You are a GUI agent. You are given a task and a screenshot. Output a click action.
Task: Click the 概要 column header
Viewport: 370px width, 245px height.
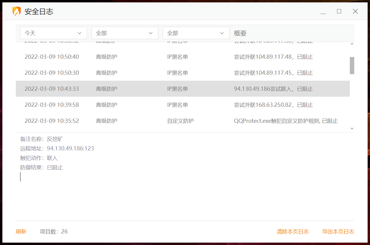point(240,33)
